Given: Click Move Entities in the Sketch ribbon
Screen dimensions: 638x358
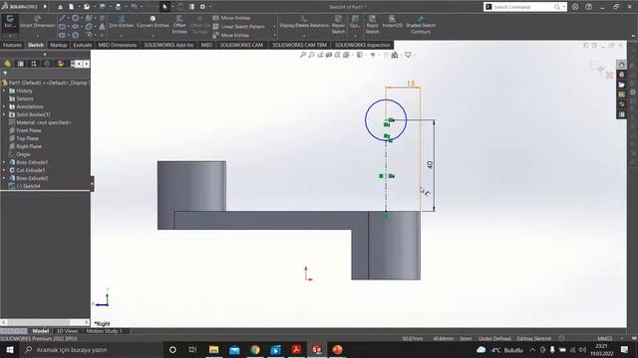Looking at the screenshot, I should 230,36.
